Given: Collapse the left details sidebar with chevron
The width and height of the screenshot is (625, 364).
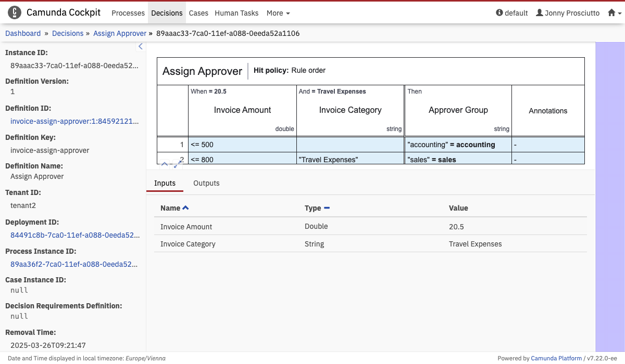Looking at the screenshot, I should 140,47.
